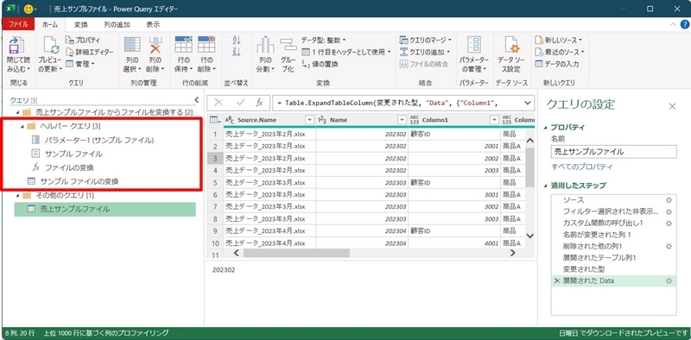The width and height of the screenshot is (691, 340).
Task: Collapse the ヘルパークエリ [3] folder
Action: [23, 126]
